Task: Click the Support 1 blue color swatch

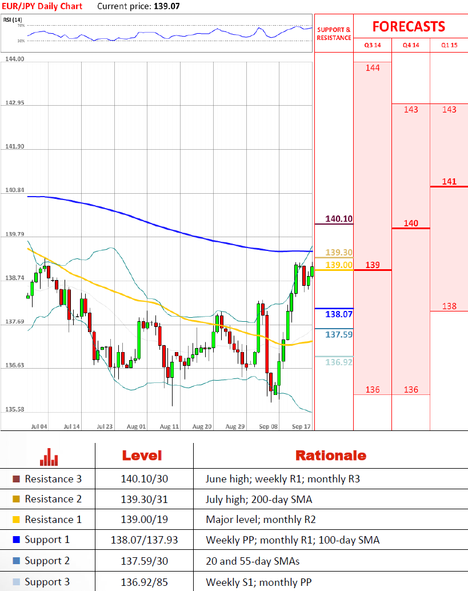Action: coord(16,540)
